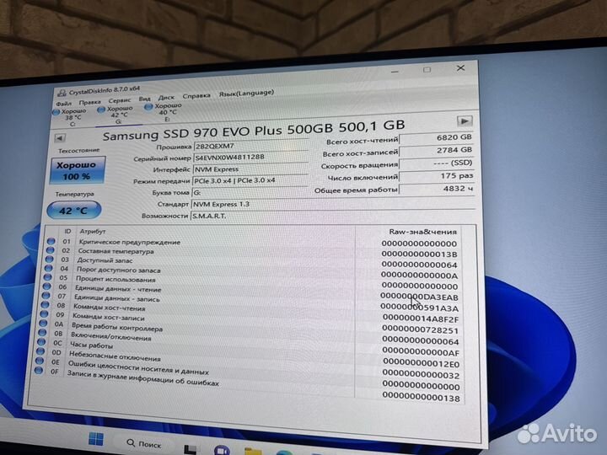Click the CrystalDiskInfo title bar app icon
607x455 pixels.
62,93
